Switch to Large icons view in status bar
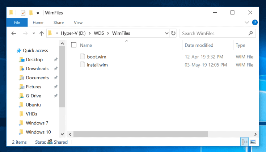The height and width of the screenshot is (152, 266). (253, 142)
